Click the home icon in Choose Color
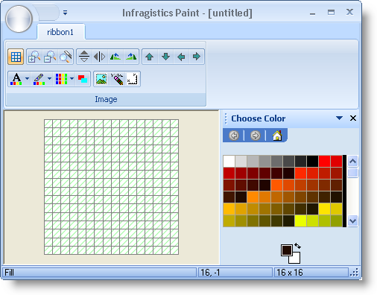This screenshot has width=377, height=295. click(277, 136)
